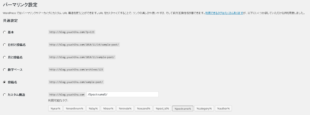310x115 pixels.
Task: Choose the カスタム構造 radio option
Action: (x=4, y=95)
